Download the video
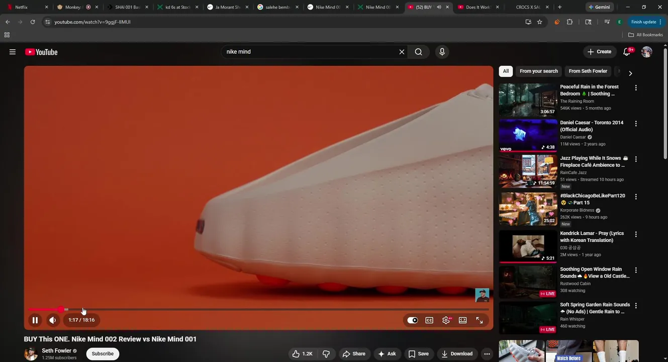This screenshot has width=668, height=362. click(457, 353)
